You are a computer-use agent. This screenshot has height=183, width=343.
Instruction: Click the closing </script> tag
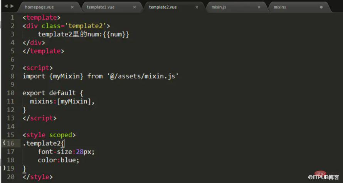pyautogui.click(x=40, y=118)
